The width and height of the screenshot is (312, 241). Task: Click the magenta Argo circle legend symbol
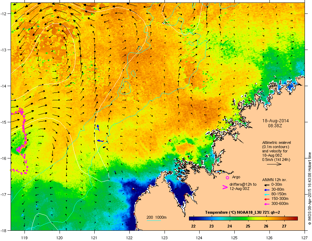(x=227, y=178)
